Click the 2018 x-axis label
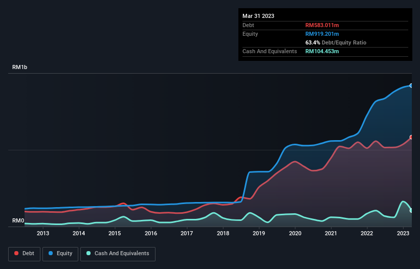Viewport: 420px width, 269px height. pos(223,233)
